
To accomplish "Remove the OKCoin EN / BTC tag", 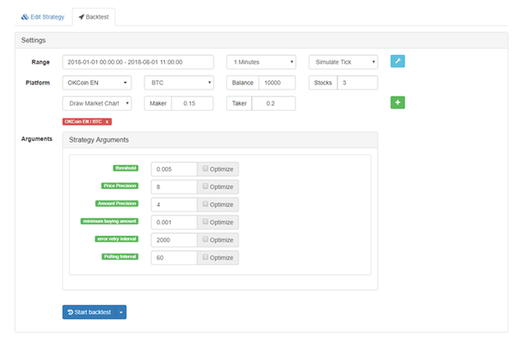I will (x=107, y=122).
